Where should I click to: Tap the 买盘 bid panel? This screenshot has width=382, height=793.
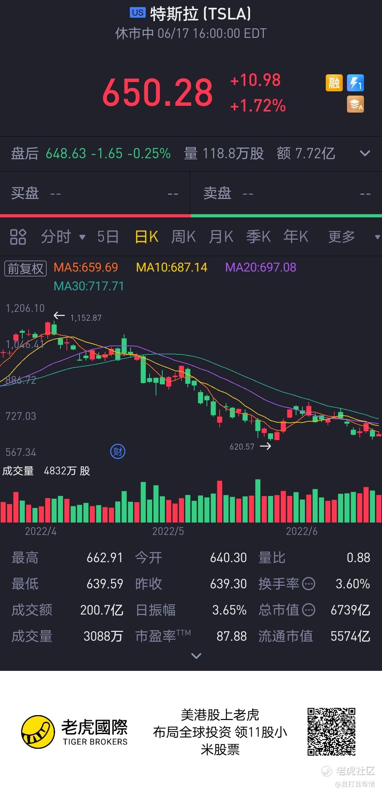pos(95,193)
